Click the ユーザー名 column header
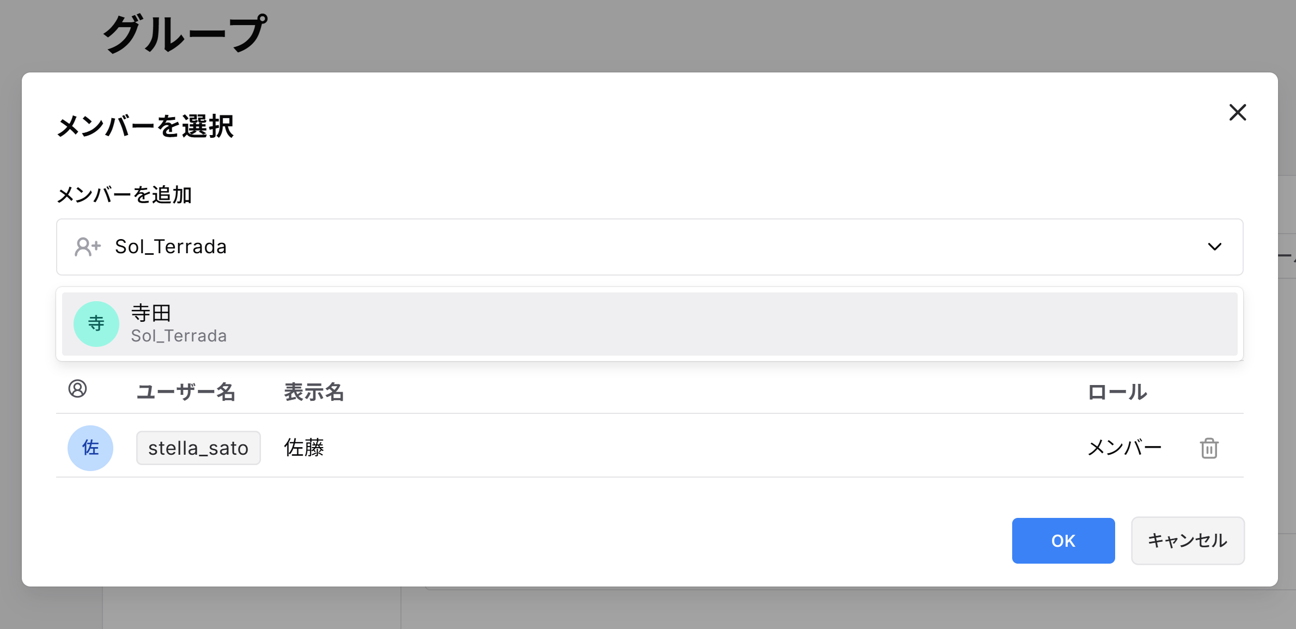The height and width of the screenshot is (629, 1296). pos(186,392)
